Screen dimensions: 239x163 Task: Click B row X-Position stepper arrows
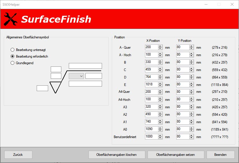coord(160,62)
